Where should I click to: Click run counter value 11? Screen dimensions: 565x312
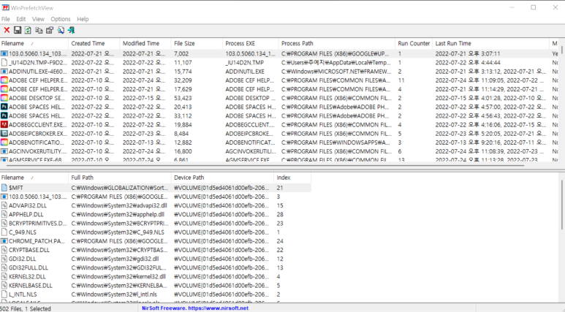(401, 80)
